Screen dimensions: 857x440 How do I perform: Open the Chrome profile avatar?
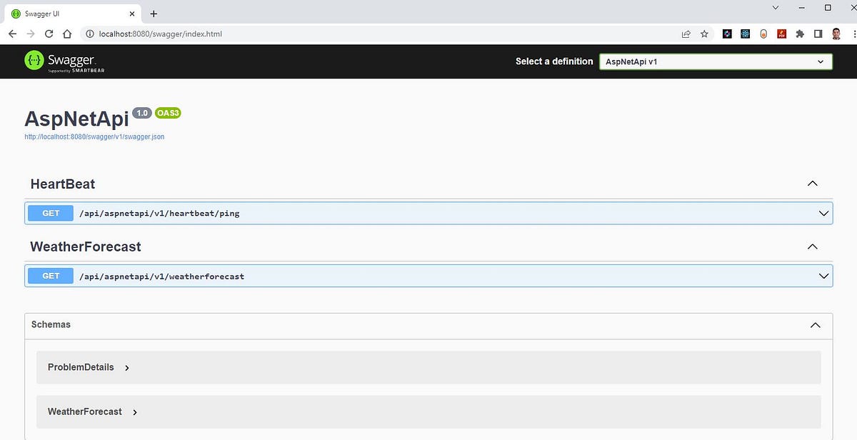click(836, 34)
